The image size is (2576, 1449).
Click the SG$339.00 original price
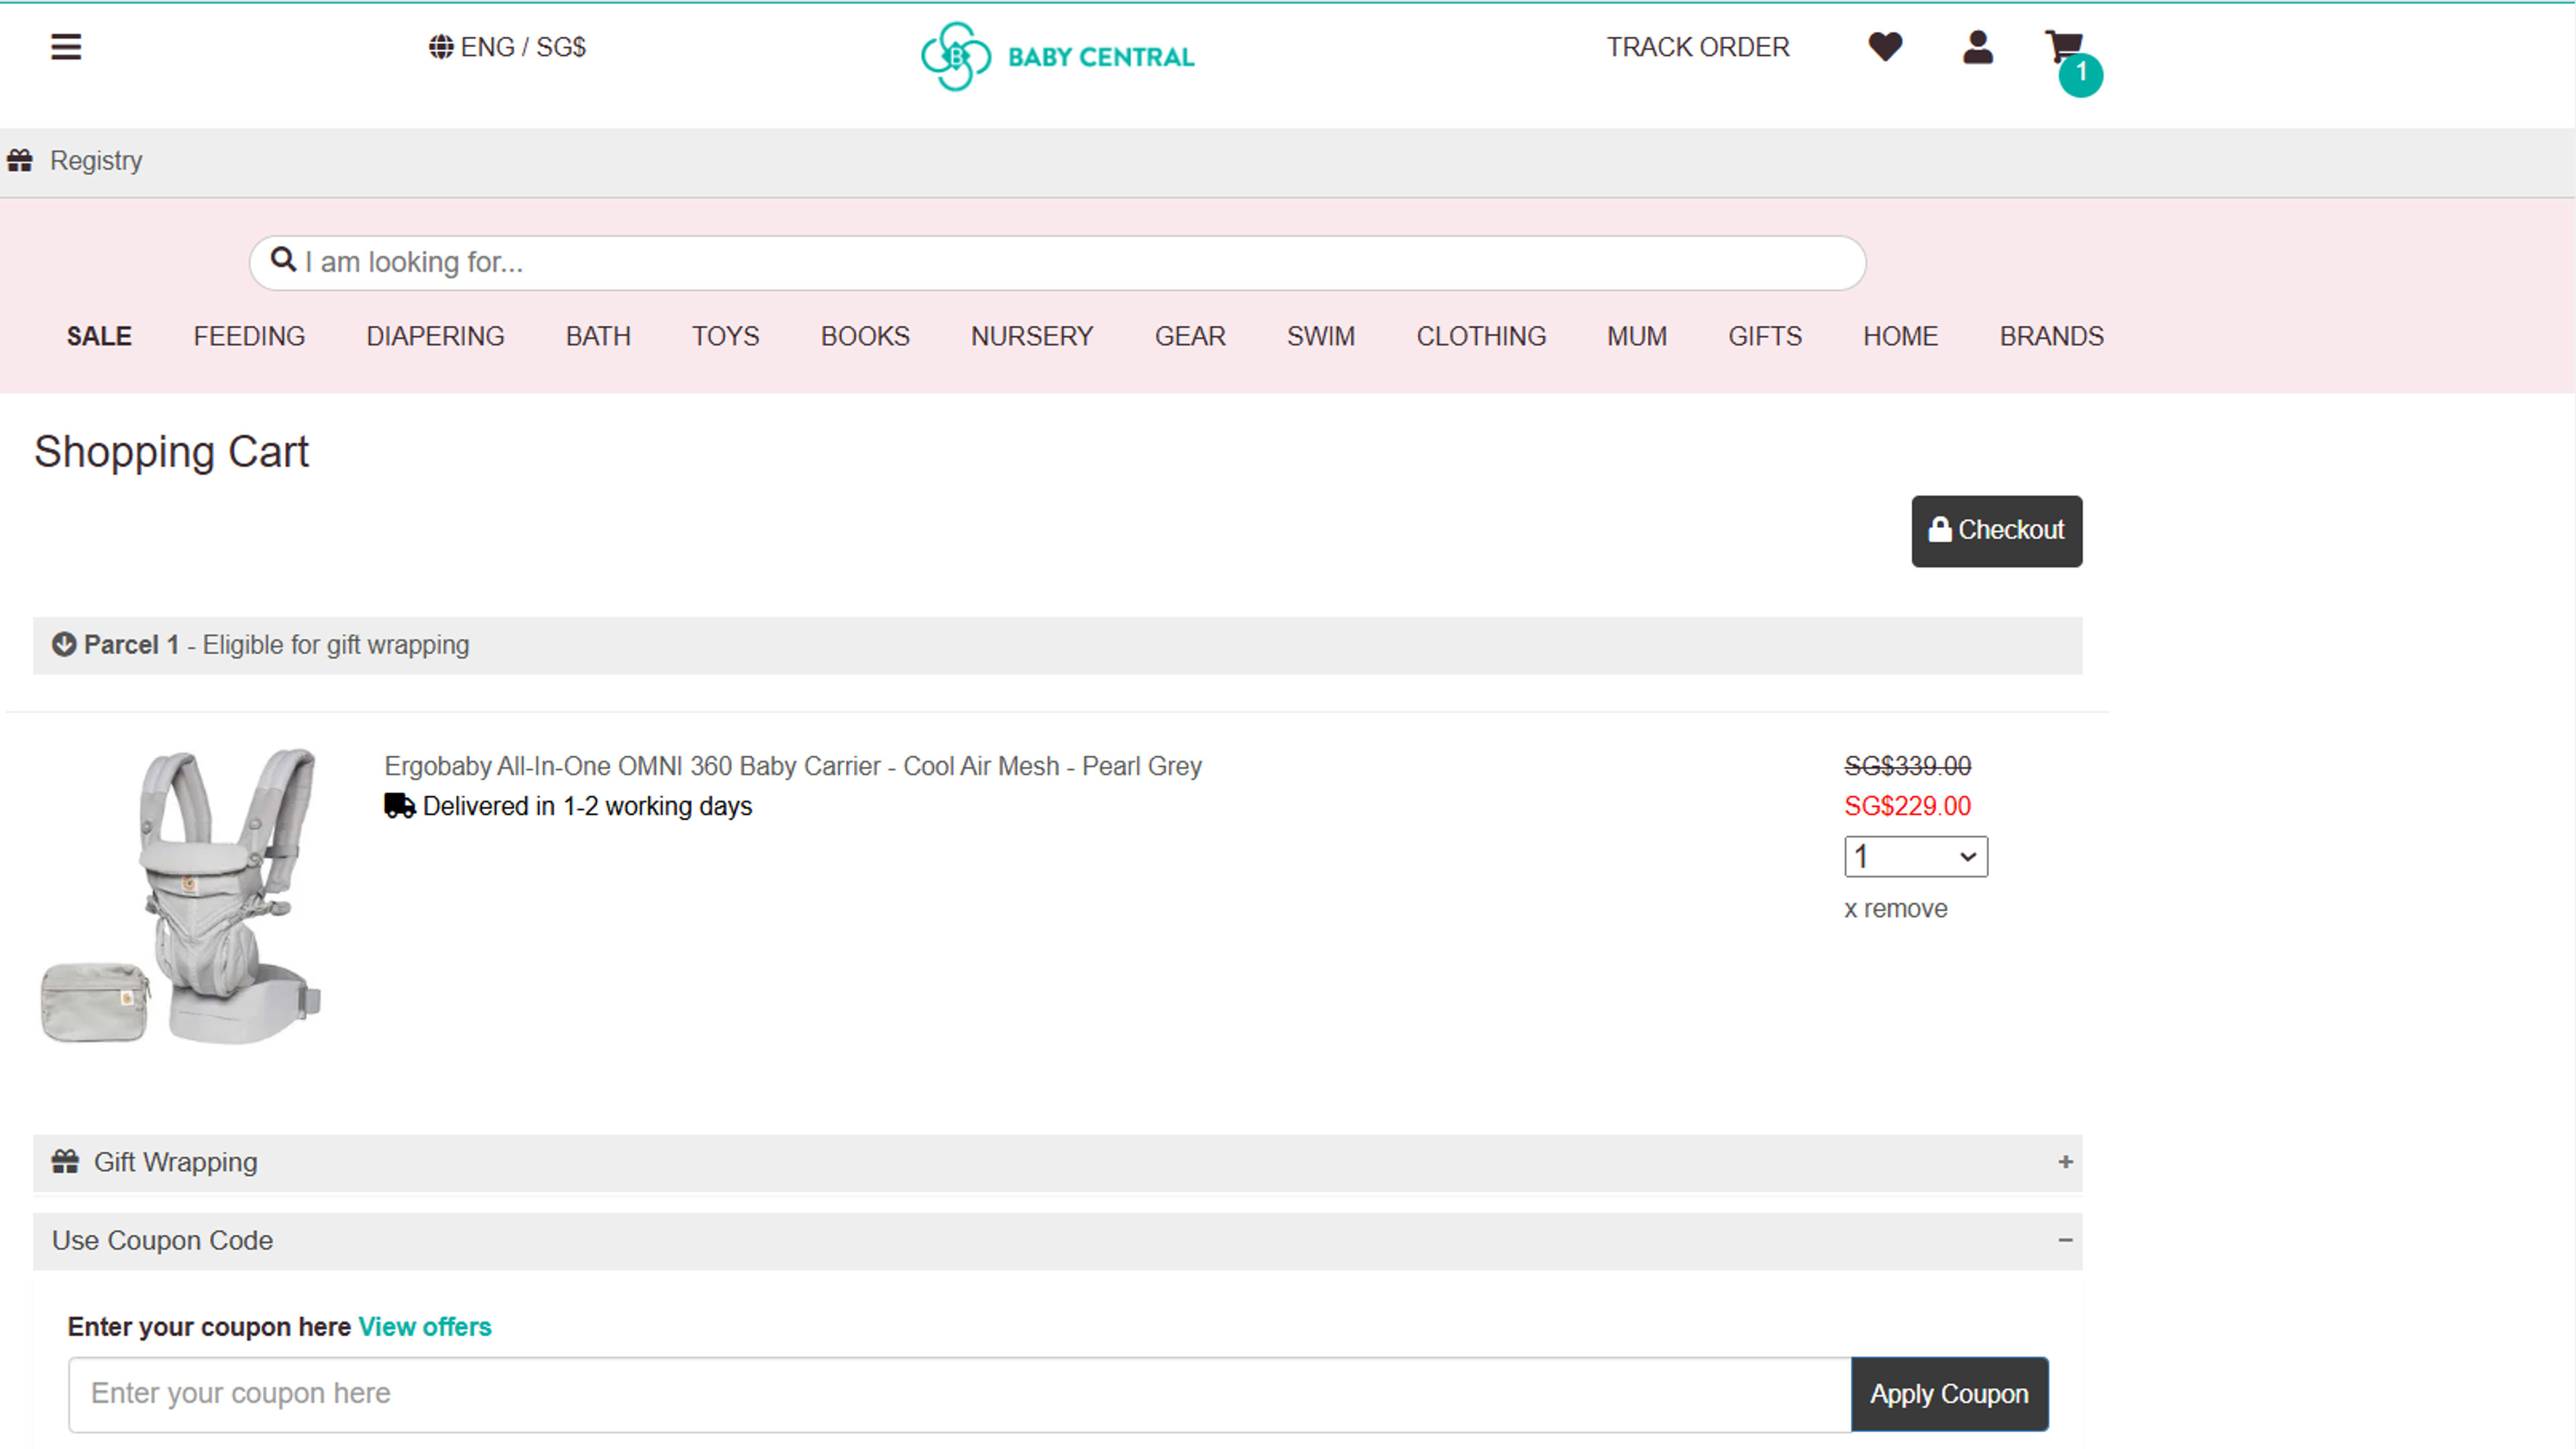pos(1907,766)
